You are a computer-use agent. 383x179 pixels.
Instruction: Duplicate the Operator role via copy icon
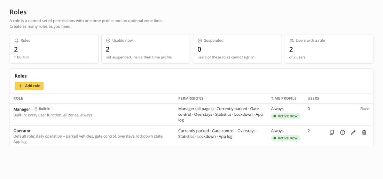pos(331,132)
